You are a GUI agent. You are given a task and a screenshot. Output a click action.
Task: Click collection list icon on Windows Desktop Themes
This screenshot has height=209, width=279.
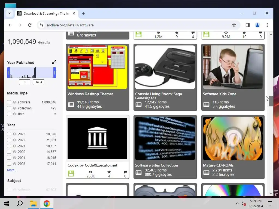[71, 104]
